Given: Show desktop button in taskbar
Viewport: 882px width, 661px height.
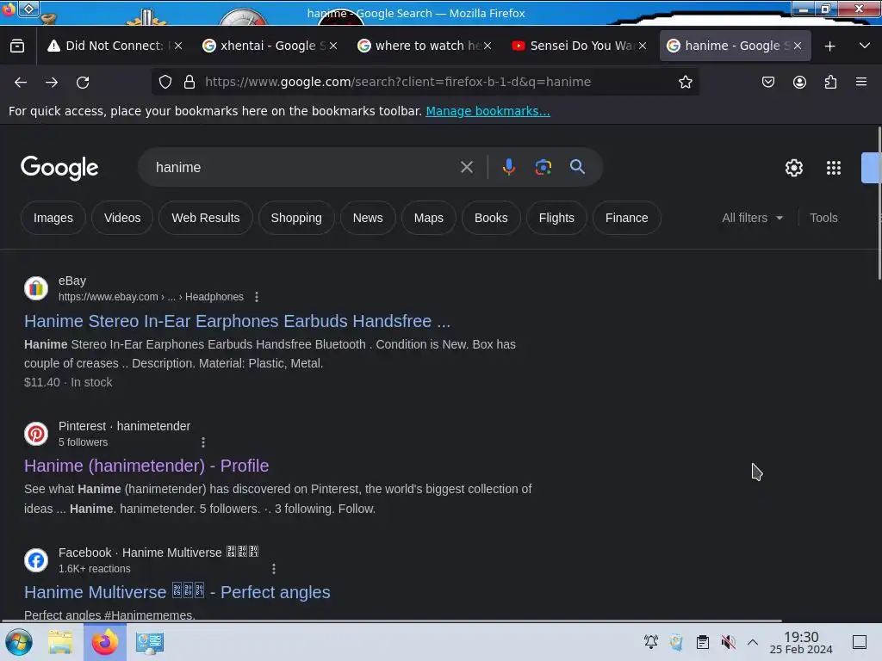Looking at the screenshot, I should pos(860,642).
